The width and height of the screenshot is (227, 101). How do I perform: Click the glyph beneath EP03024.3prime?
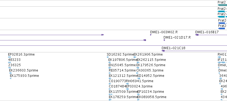[x=127, y=89]
